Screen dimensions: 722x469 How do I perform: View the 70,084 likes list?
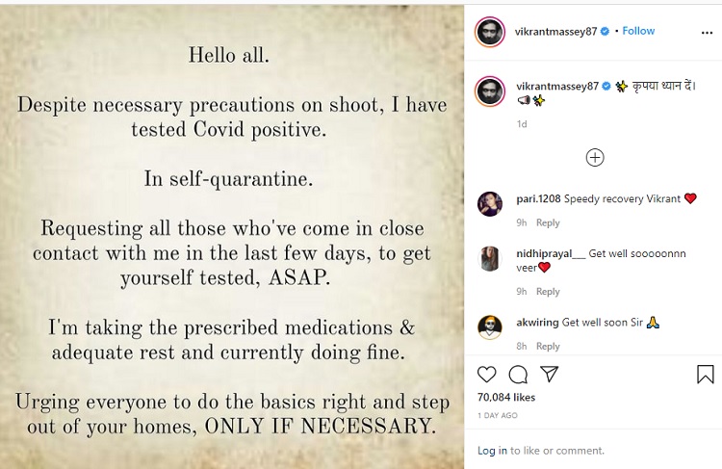click(x=506, y=397)
